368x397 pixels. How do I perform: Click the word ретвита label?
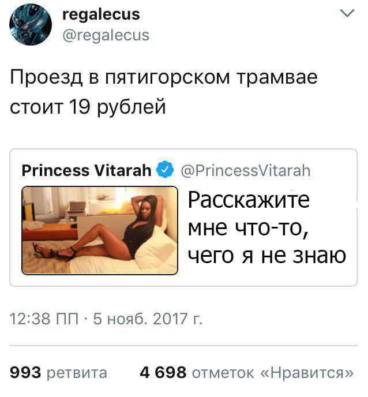(77, 373)
